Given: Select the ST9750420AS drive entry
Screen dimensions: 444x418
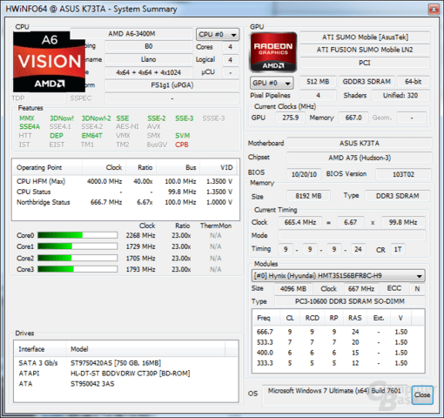Looking at the screenshot, I should 116,363.
